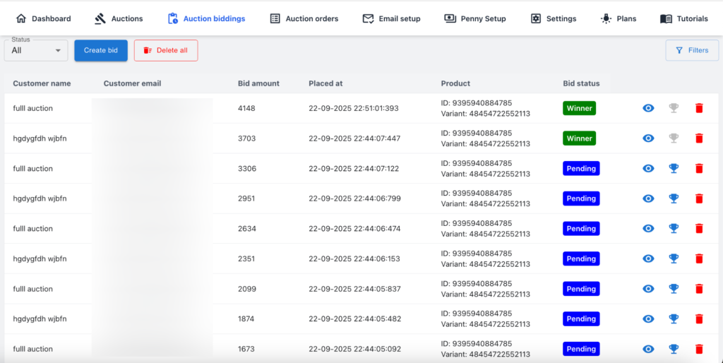Mark bid 3306 as winner with trophy
Viewport: 723px width, 363px height.
[674, 169]
